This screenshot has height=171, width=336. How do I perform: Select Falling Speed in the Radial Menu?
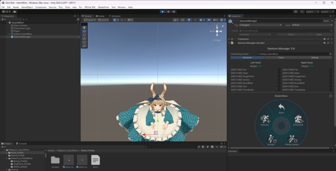(x=291, y=140)
